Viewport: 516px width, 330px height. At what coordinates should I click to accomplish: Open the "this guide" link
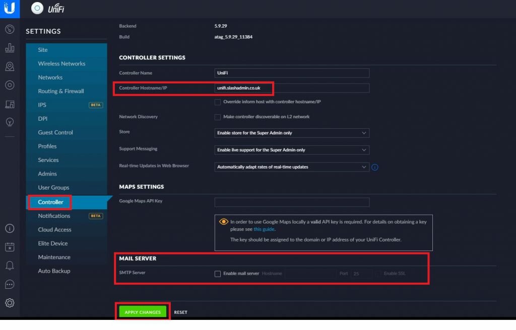[x=264, y=229]
